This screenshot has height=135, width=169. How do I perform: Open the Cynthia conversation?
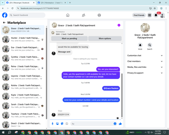(x=23, y=58)
